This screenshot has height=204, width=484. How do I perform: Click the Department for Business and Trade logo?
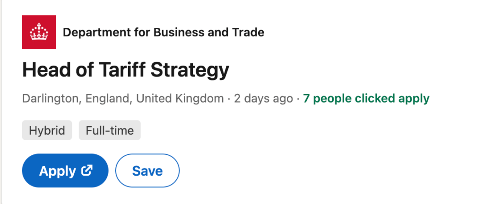[39, 32]
